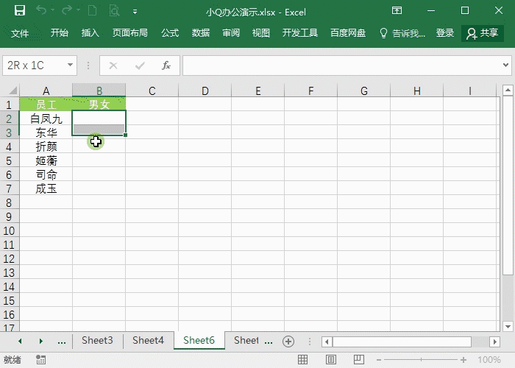Click the Select All corner triangle
515x368 pixels.
[10, 91]
